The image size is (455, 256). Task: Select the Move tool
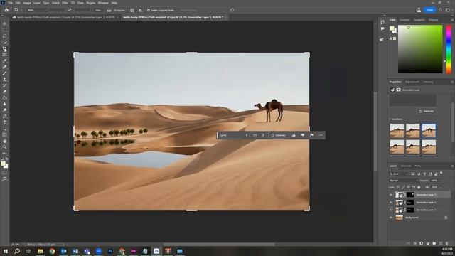4,23
